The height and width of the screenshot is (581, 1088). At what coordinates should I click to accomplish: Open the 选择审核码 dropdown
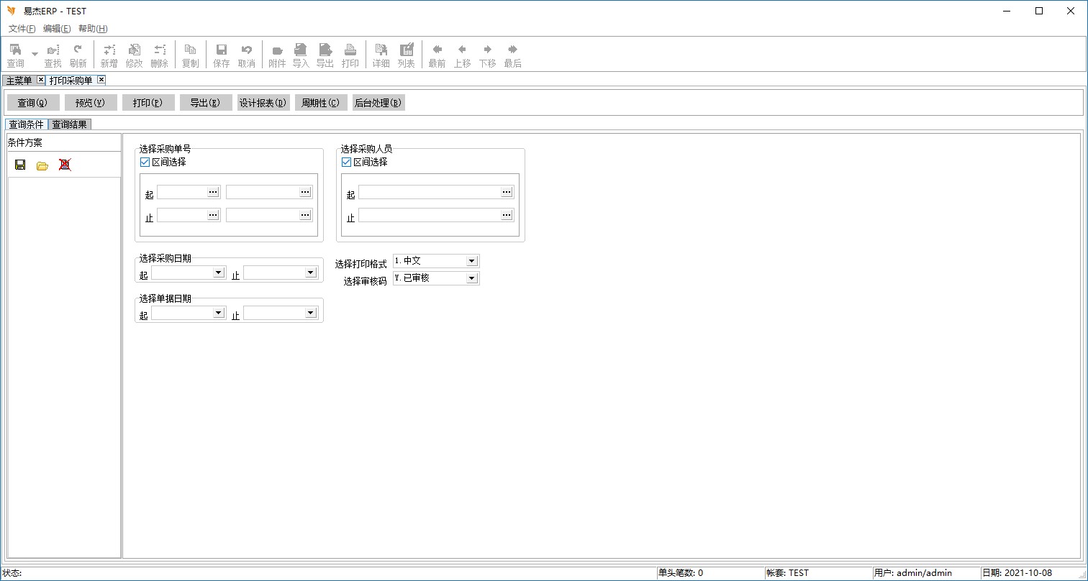(x=472, y=278)
